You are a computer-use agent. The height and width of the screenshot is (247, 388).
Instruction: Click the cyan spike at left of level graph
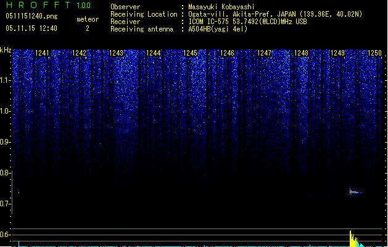(19, 244)
